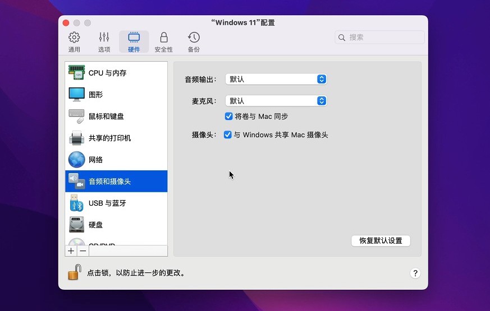
Task: Click the plus button to add hardware
Action: (x=71, y=251)
